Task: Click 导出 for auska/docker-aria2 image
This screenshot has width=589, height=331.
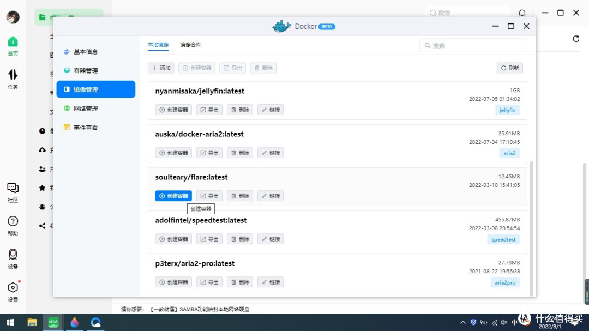Action: pyautogui.click(x=209, y=153)
